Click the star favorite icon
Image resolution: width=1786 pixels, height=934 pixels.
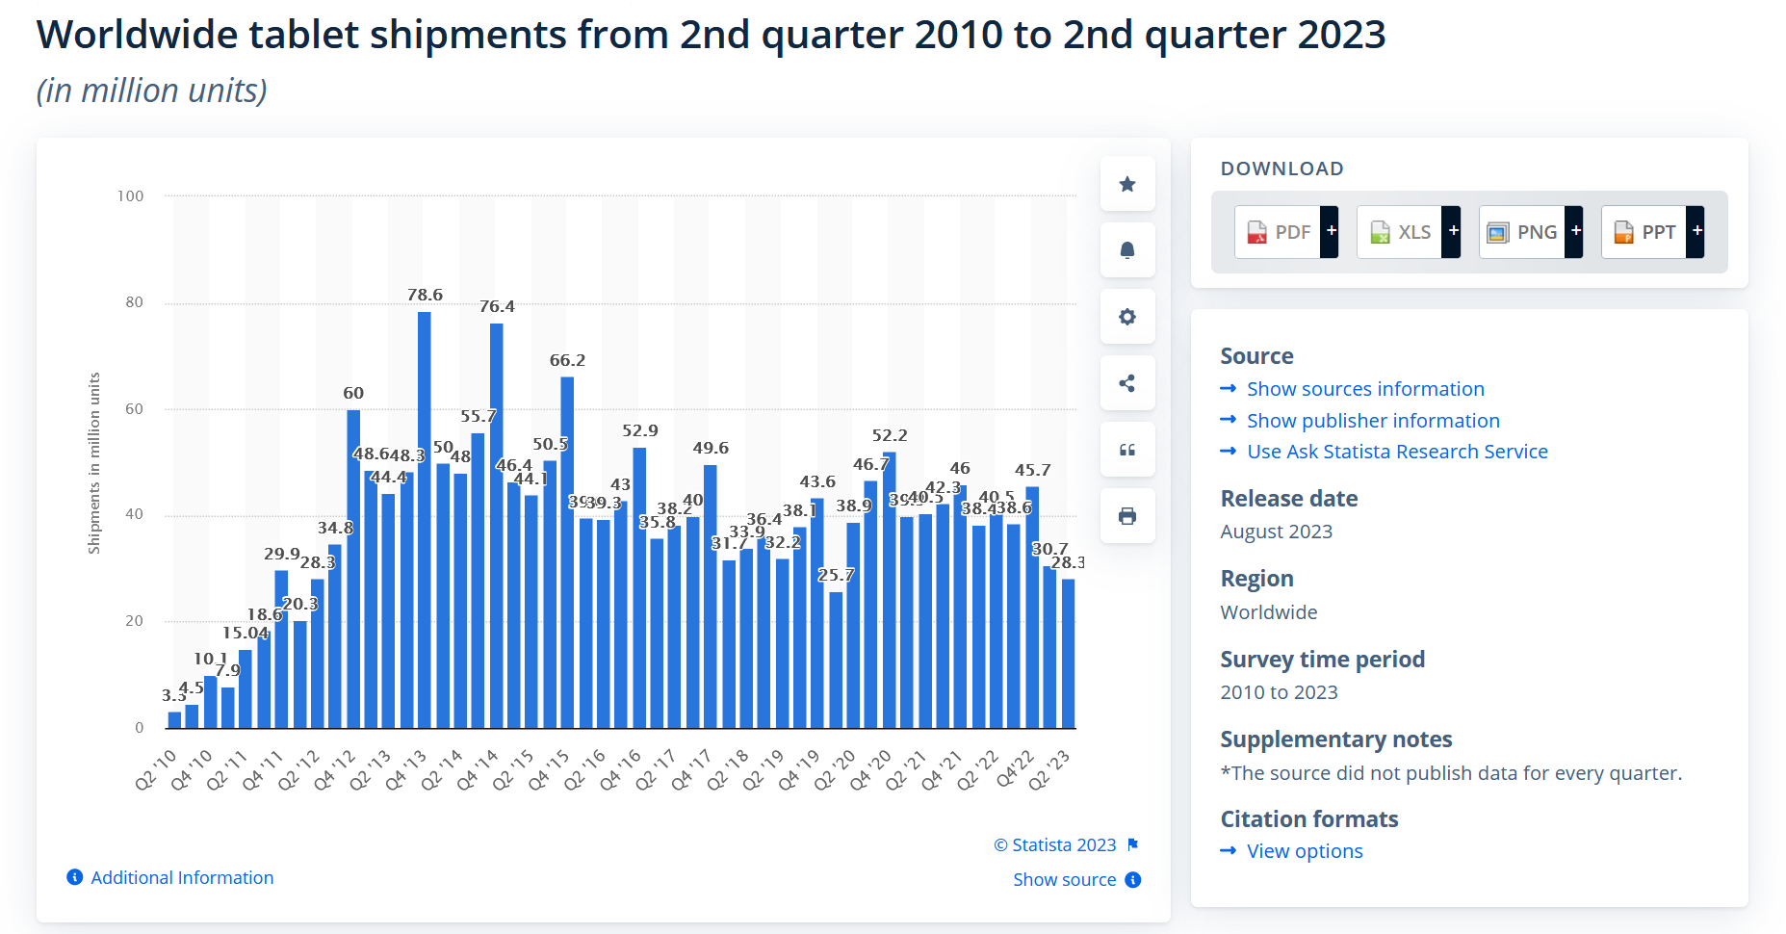[1127, 184]
